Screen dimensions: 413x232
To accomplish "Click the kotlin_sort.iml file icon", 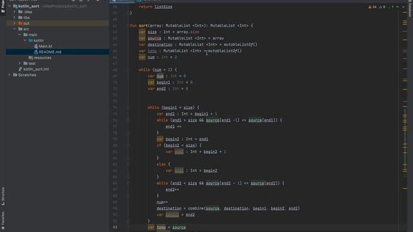I will 20,69.
